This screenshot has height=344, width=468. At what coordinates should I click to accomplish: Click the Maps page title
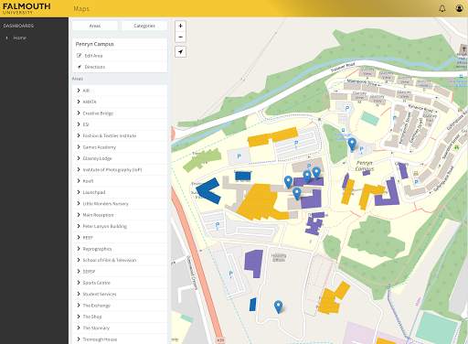81,8
